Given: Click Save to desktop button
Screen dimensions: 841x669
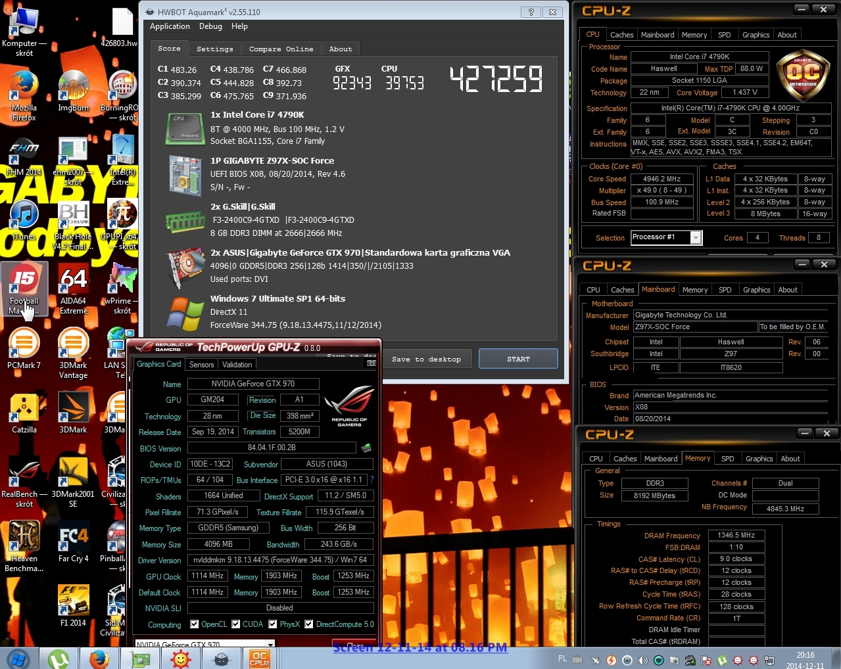Looking at the screenshot, I should 426,359.
